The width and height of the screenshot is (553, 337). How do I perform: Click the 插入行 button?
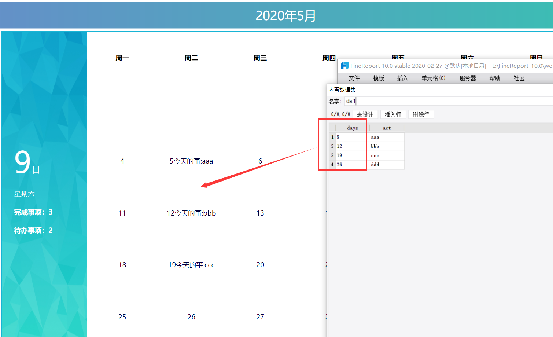(393, 114)
